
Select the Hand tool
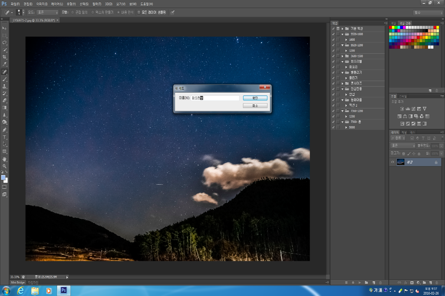4,159
